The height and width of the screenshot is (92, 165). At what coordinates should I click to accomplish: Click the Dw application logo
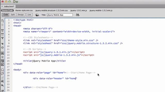point(15,2)
